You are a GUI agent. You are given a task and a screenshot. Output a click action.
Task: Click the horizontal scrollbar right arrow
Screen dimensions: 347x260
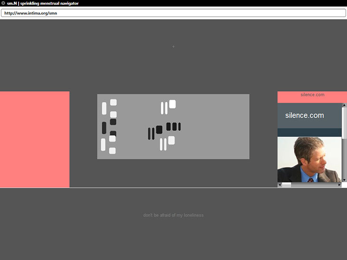point(339,185)
